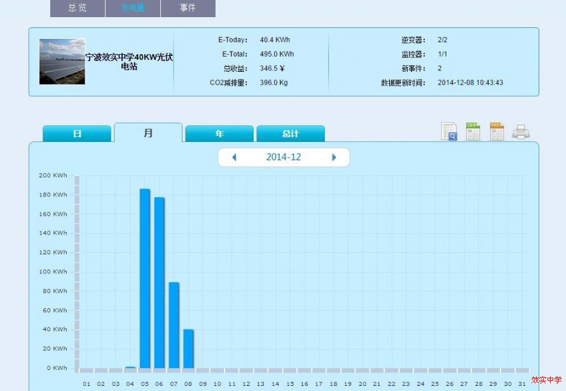
Task: Open the 年 (year) tab
Action: pyautogui.click(x=219, y=134)
